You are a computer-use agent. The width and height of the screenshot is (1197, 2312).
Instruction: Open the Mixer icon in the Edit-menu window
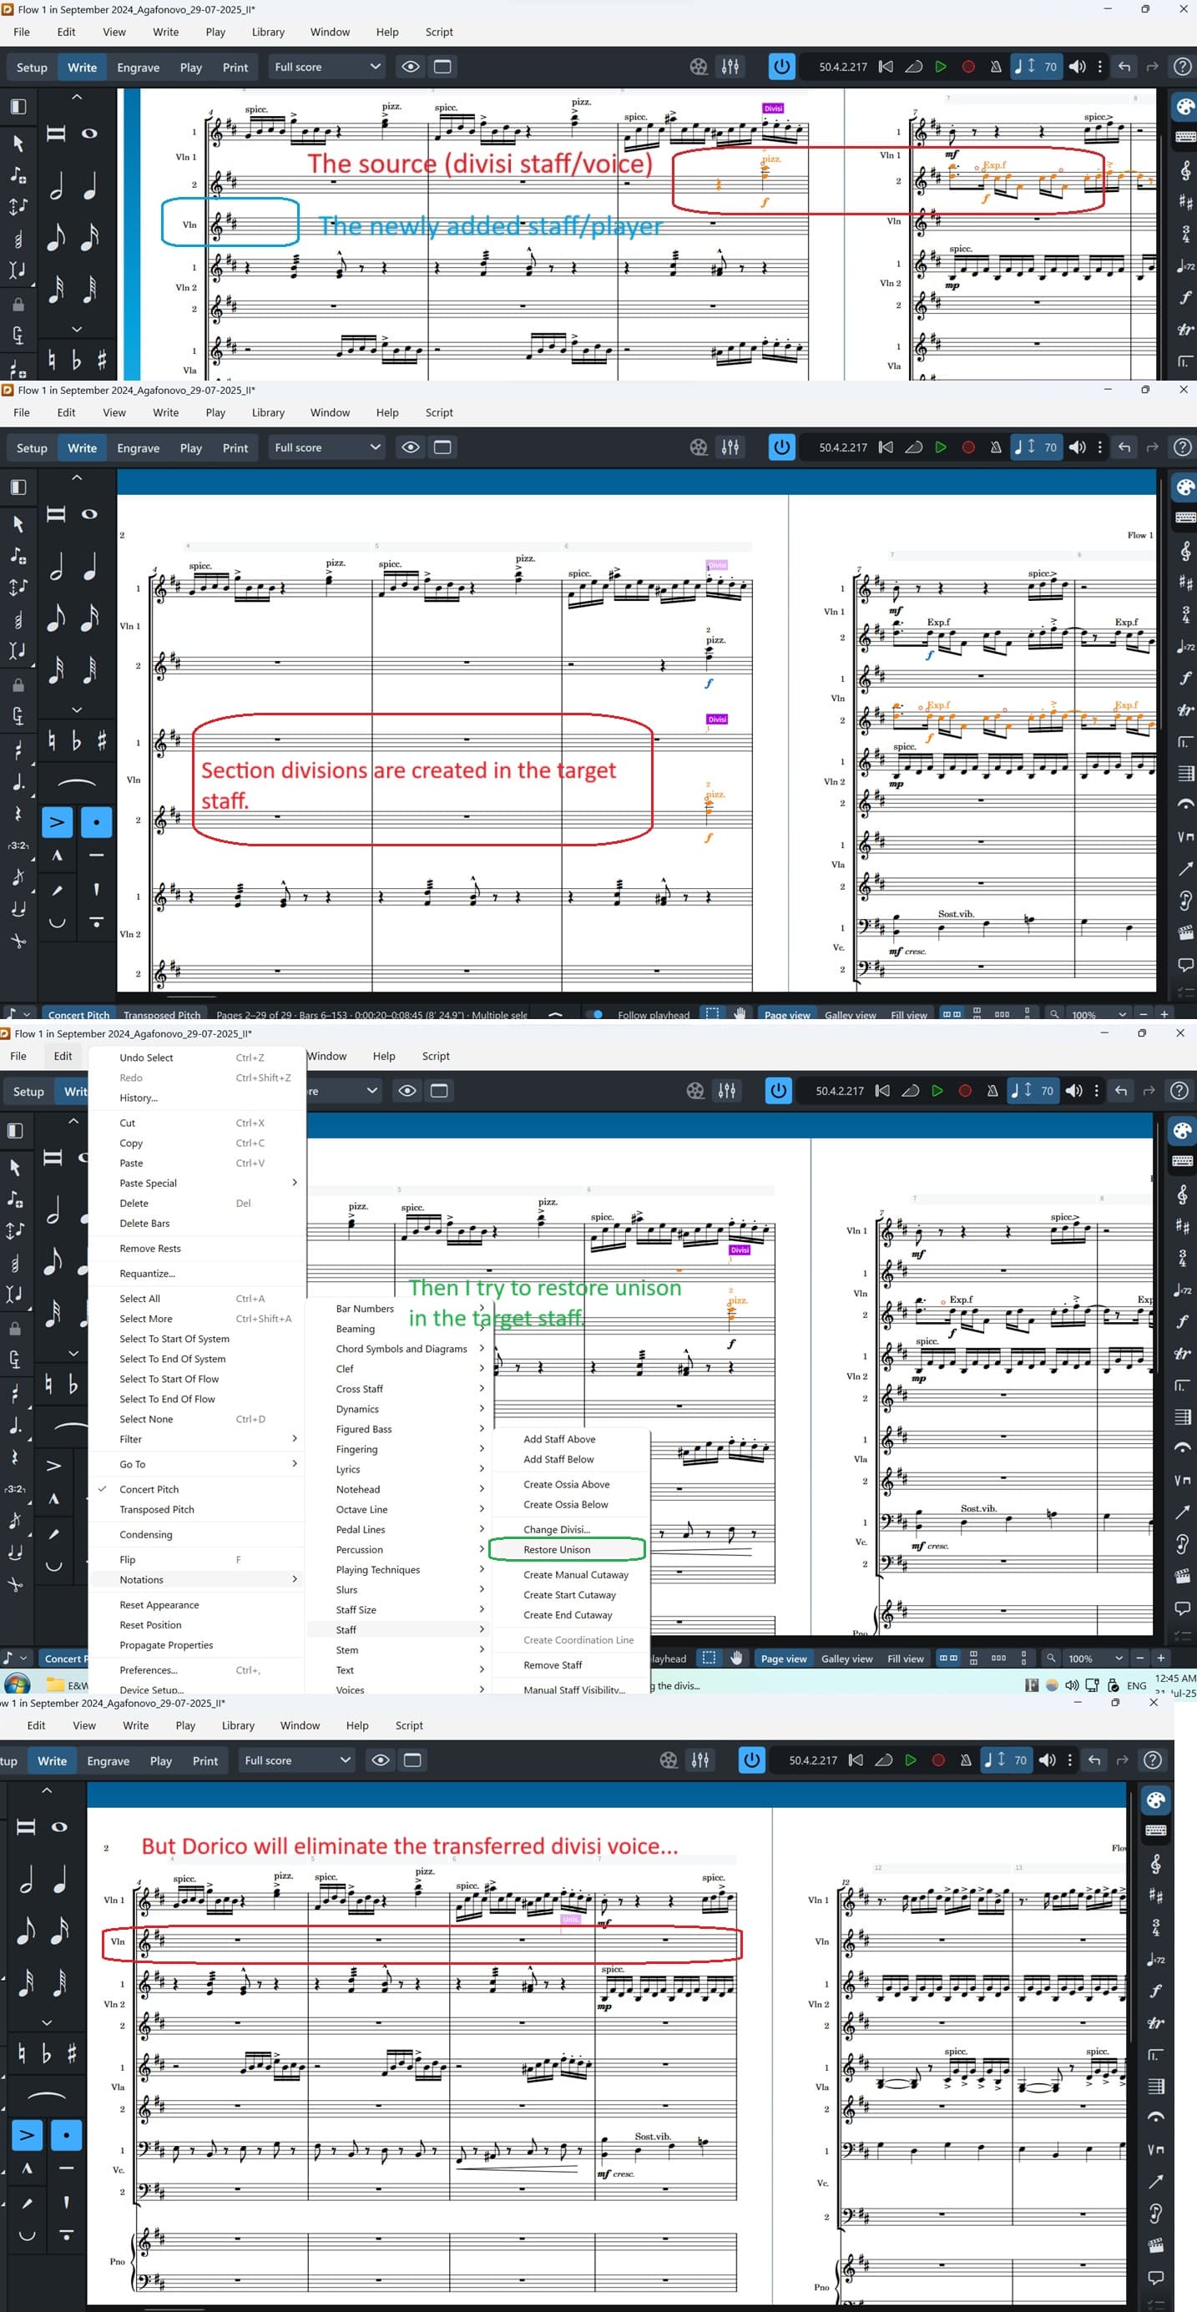coord(727,1091)
